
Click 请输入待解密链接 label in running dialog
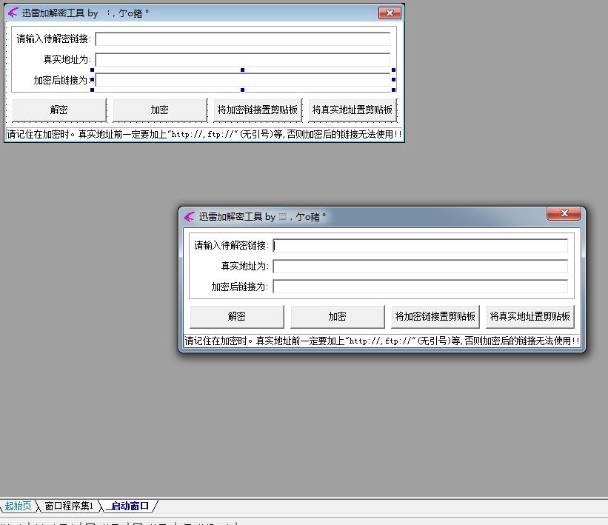(x=231, y=245)
